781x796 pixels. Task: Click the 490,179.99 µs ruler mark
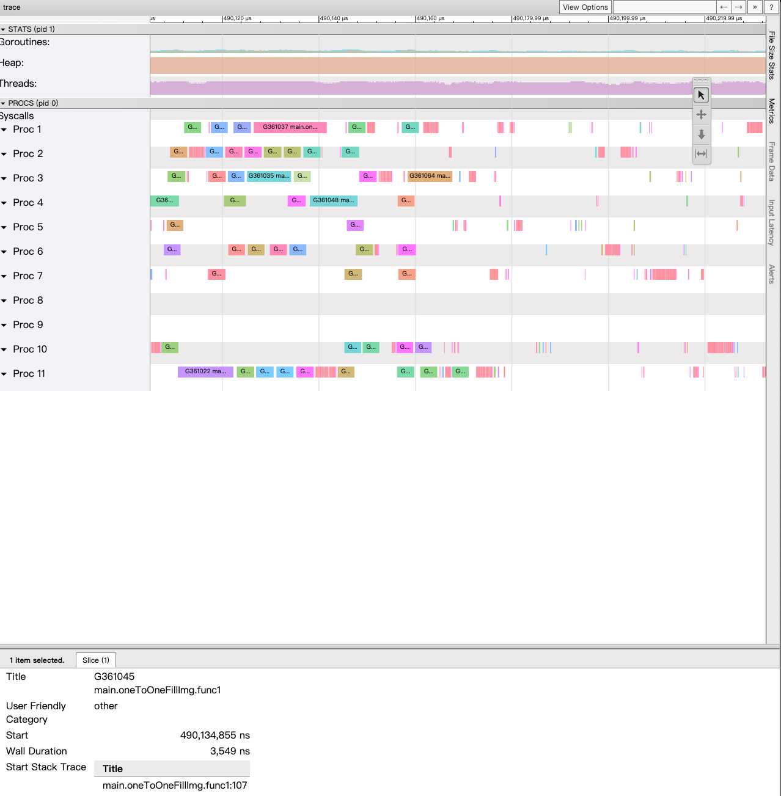point(531,18)
